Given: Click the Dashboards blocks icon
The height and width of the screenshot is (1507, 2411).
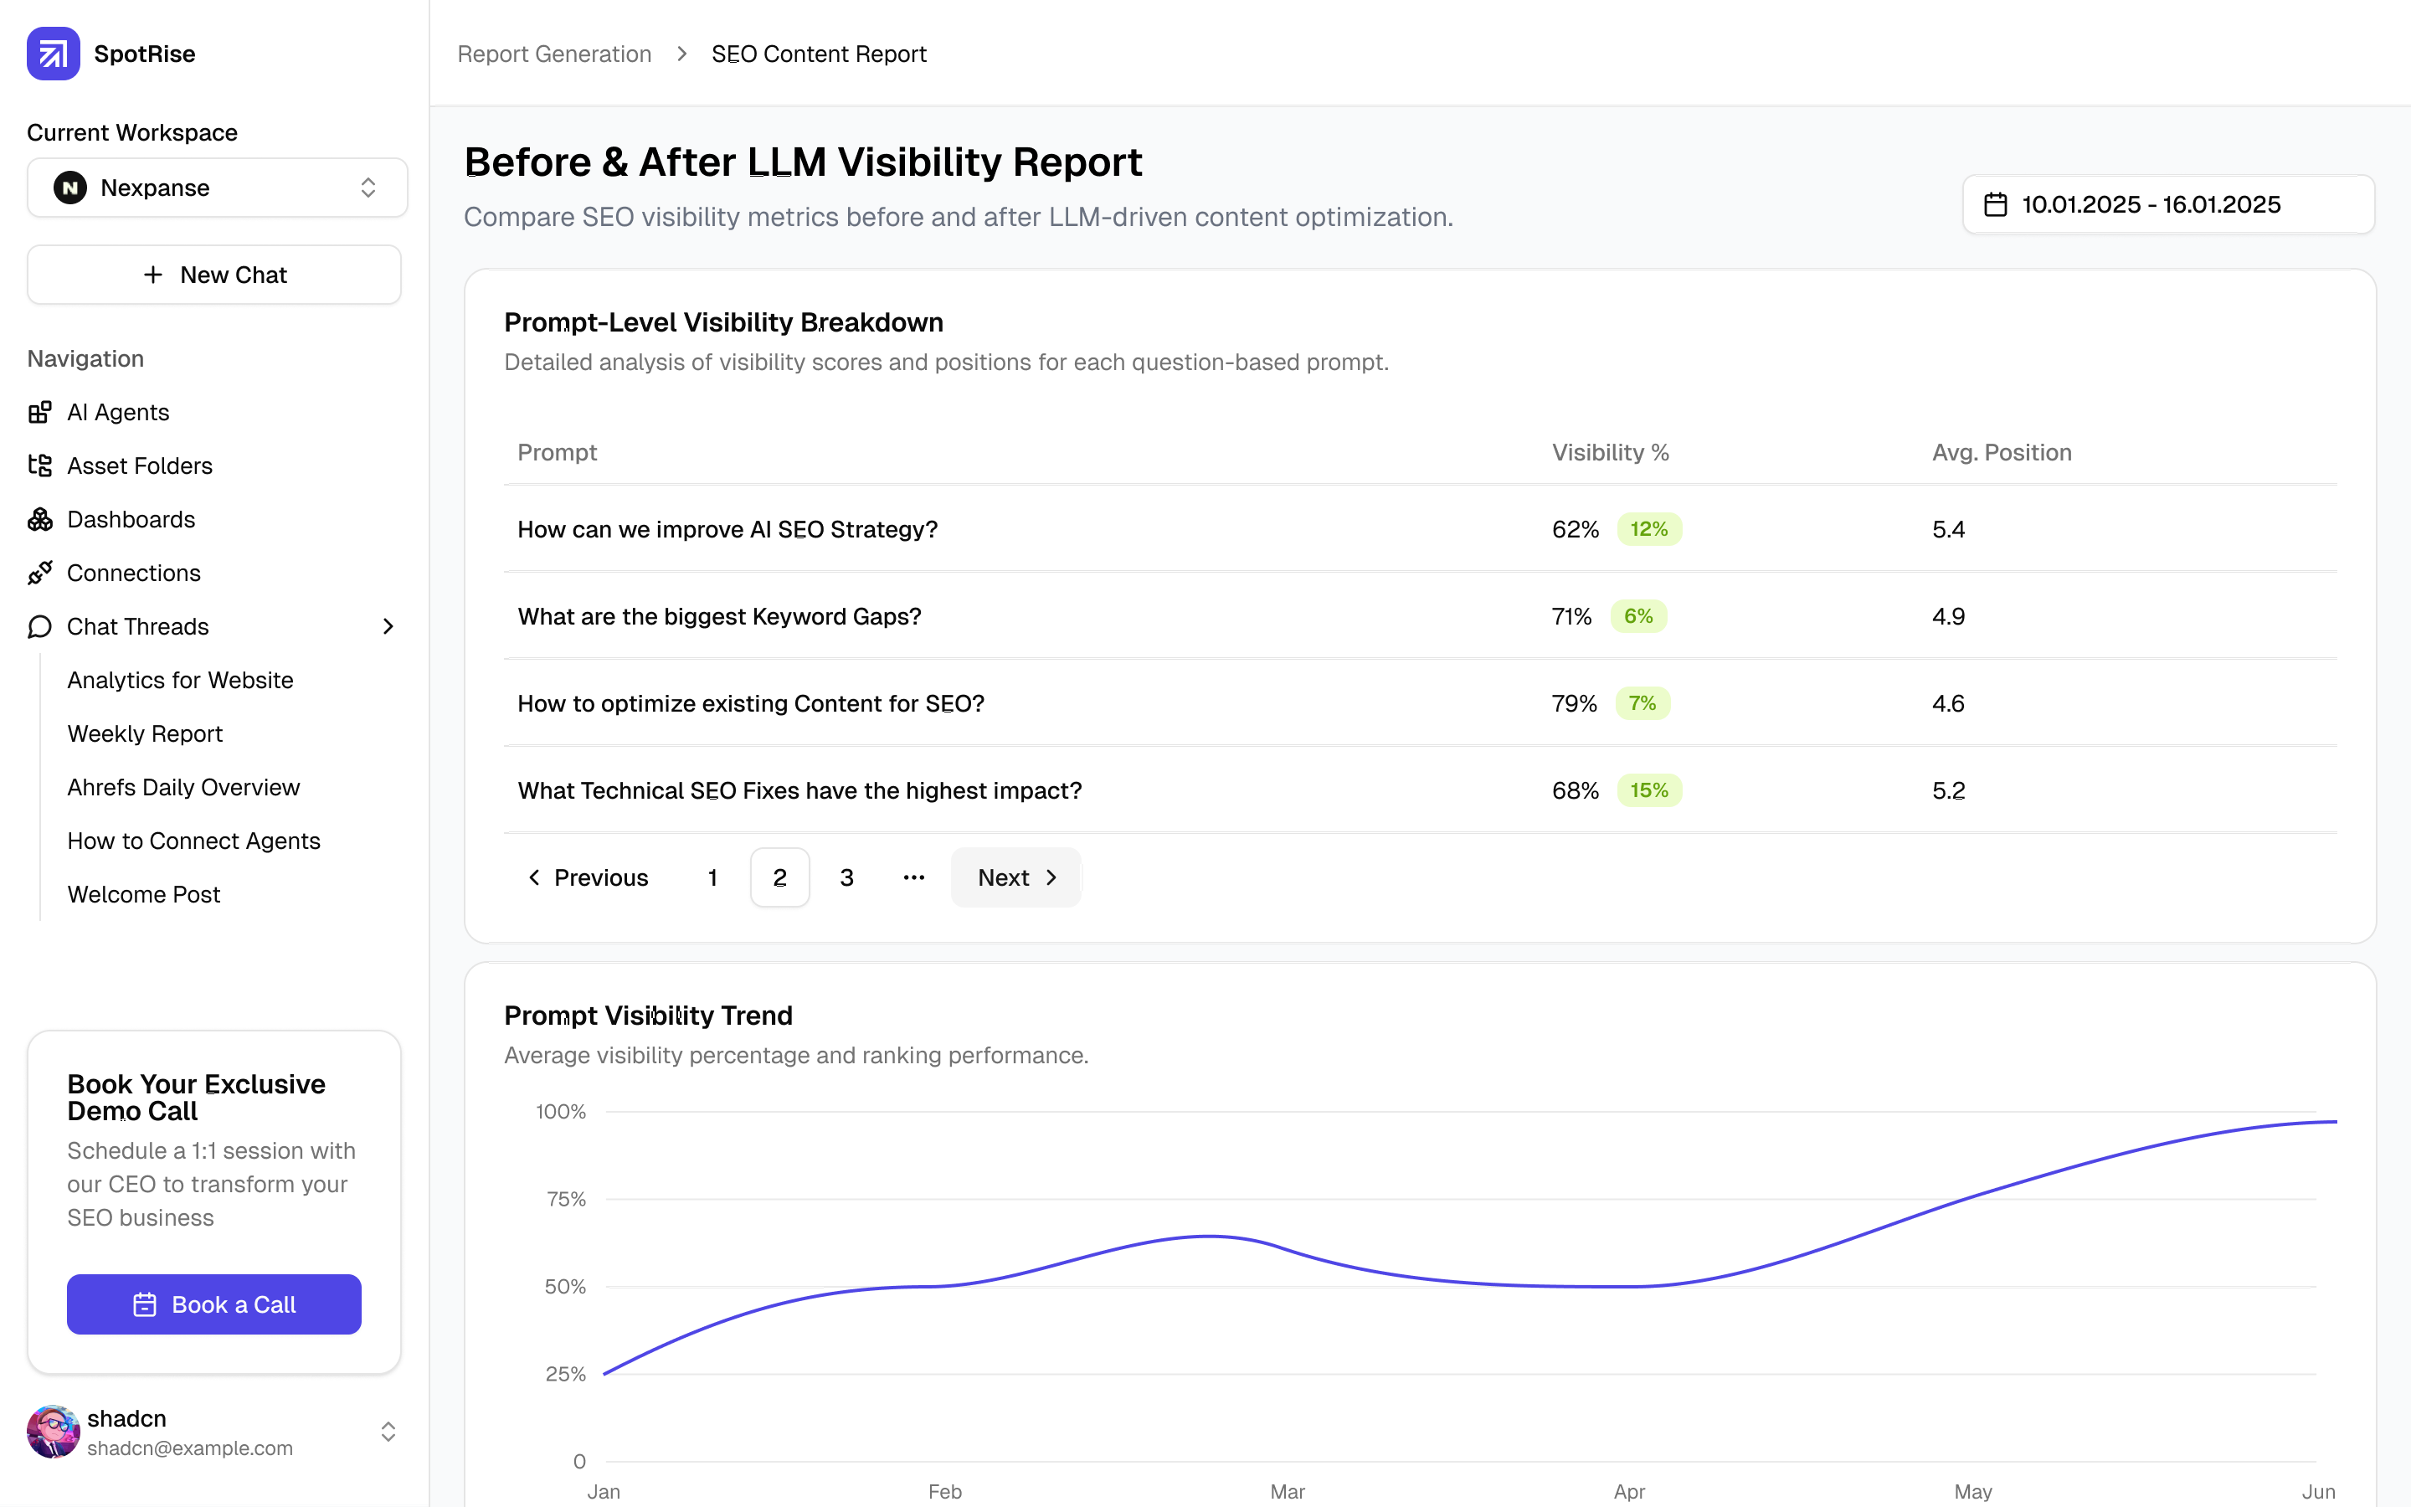Looking at the screenshot, I should [x=40, y=519].
